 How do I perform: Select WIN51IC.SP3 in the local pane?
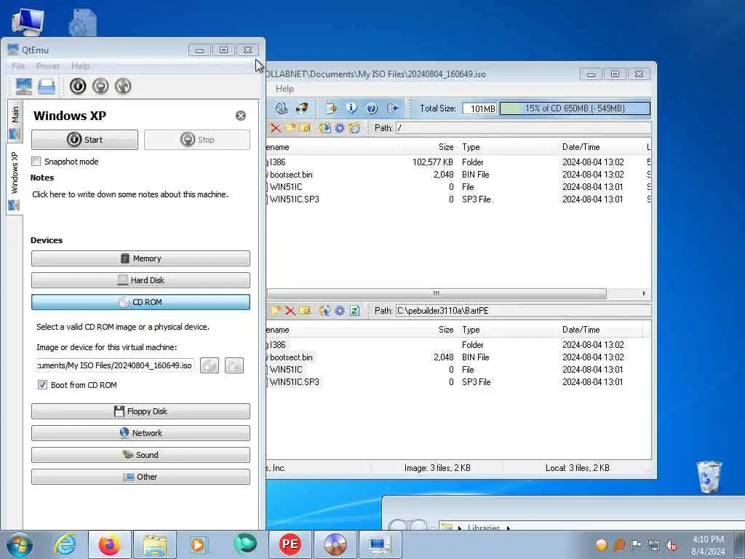[x=294, y=381]
